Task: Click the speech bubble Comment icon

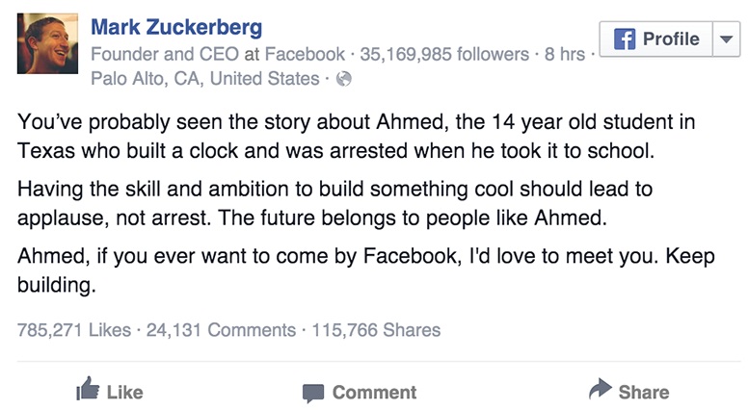Action: (x=313, y=393)
